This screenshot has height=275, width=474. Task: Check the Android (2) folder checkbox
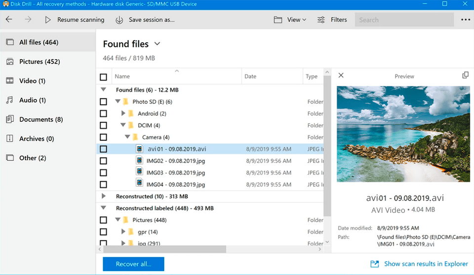click(103, 114)
